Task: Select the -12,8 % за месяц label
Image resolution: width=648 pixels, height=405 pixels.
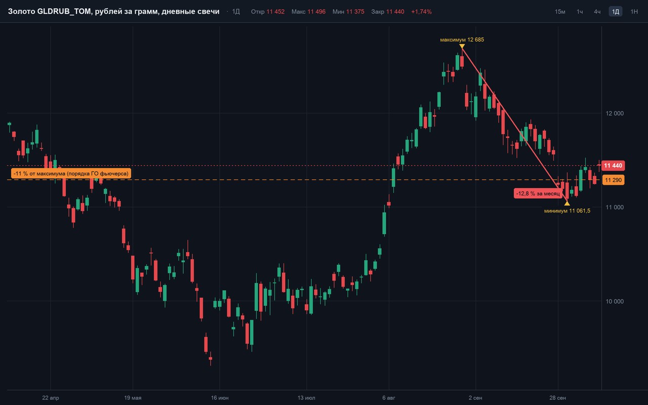Action: (537, 193)
